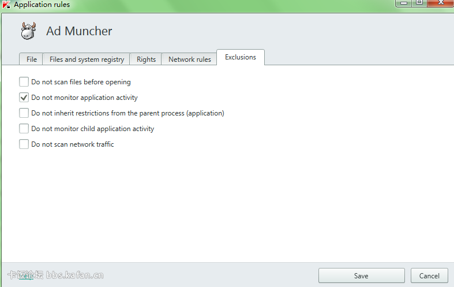Click the Ad Muncher heading text
Viewport: 454px width, 287px height.
coord(79,31)
